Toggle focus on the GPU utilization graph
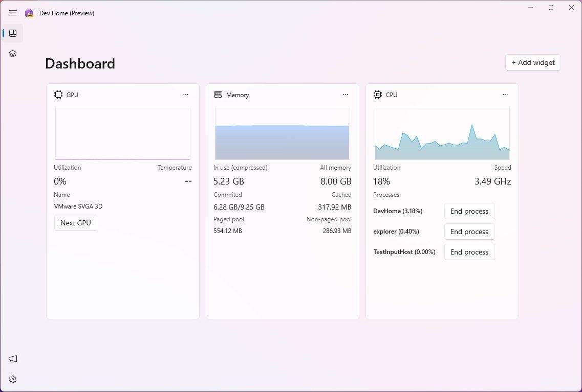Screen dimensions: 582x392 [123, 133]
